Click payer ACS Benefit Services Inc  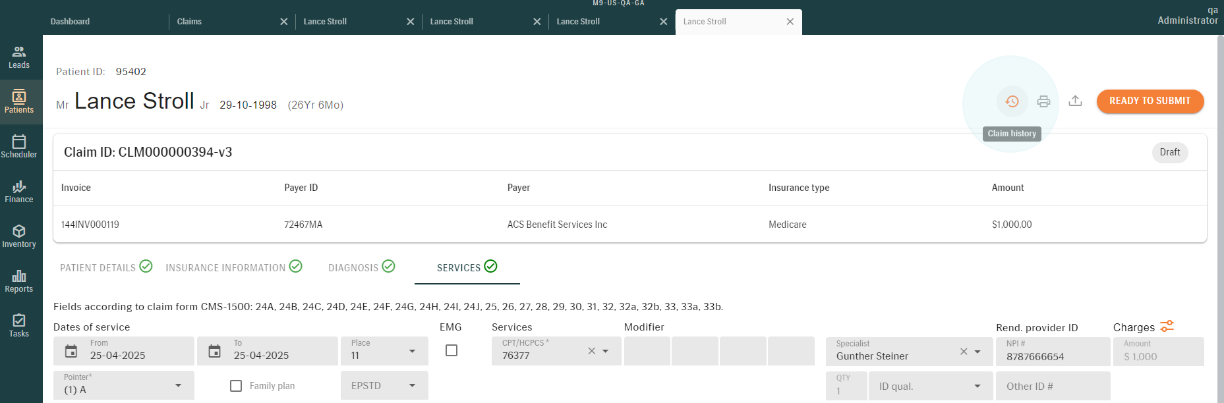click(x=557, y=225)
